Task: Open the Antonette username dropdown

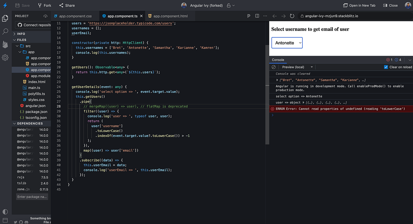Action: pos(287,43)
